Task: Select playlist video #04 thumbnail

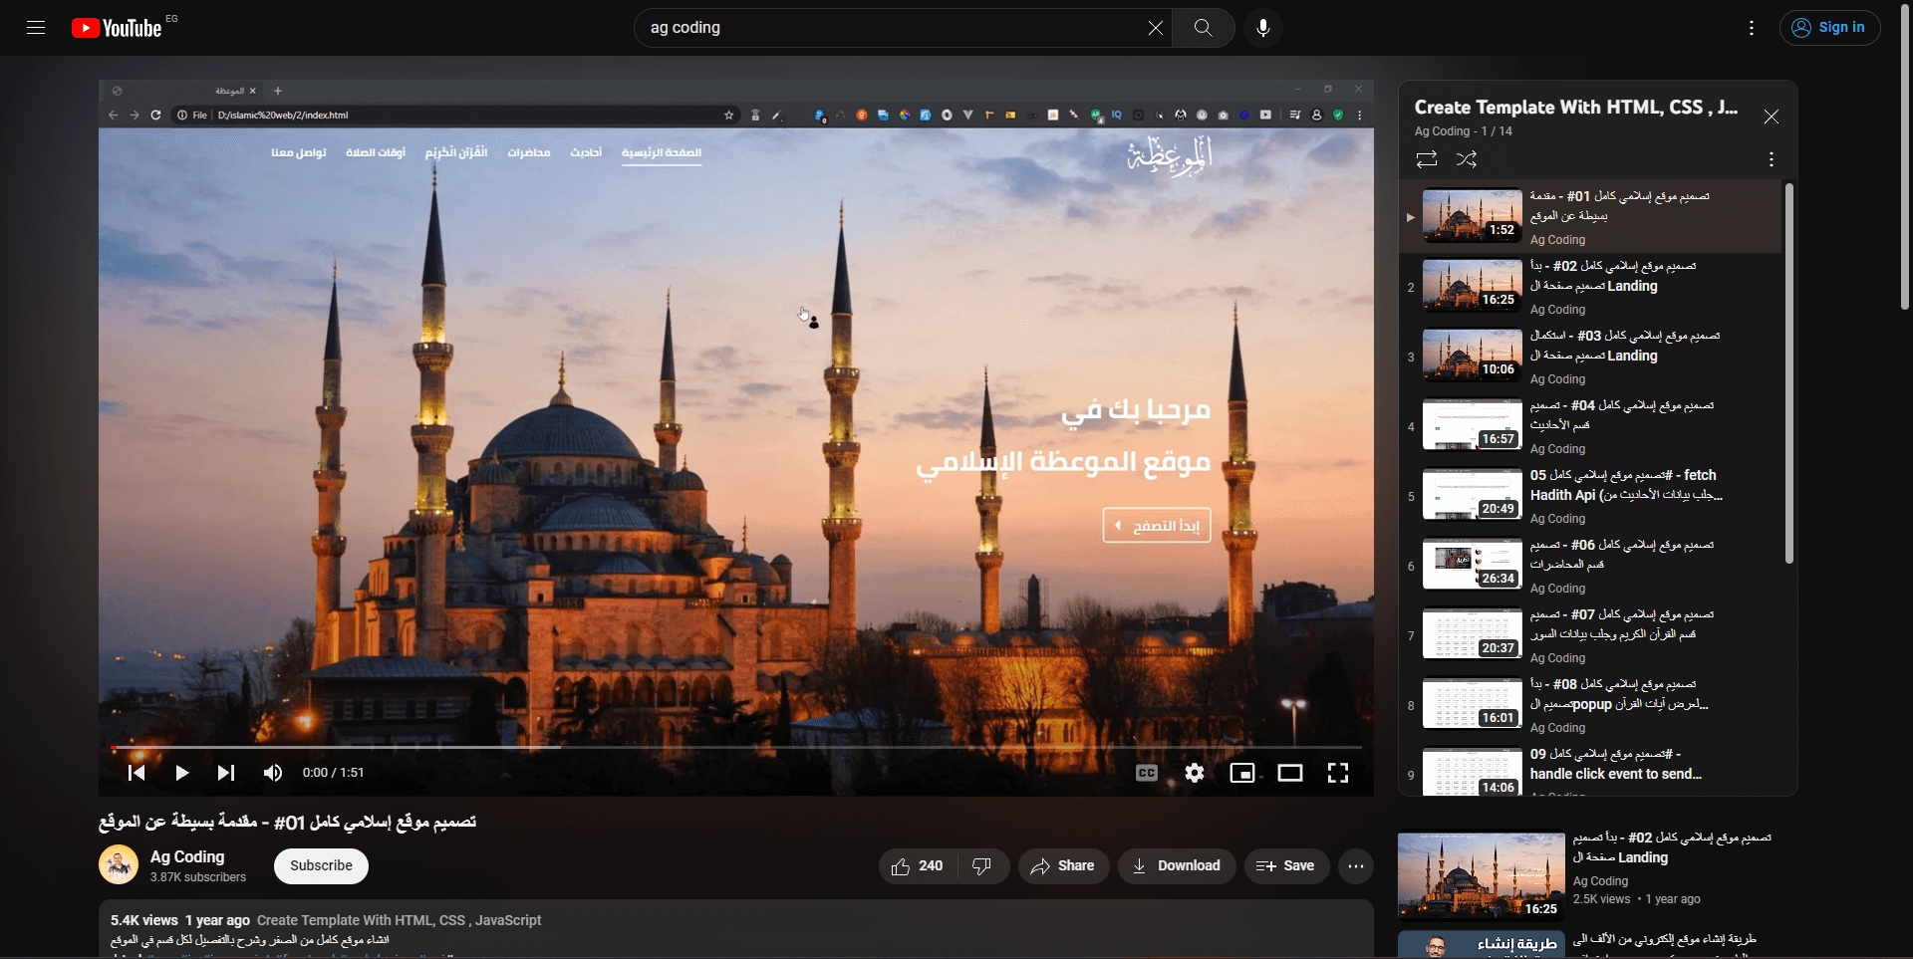Action: (x=1472, y=425)
